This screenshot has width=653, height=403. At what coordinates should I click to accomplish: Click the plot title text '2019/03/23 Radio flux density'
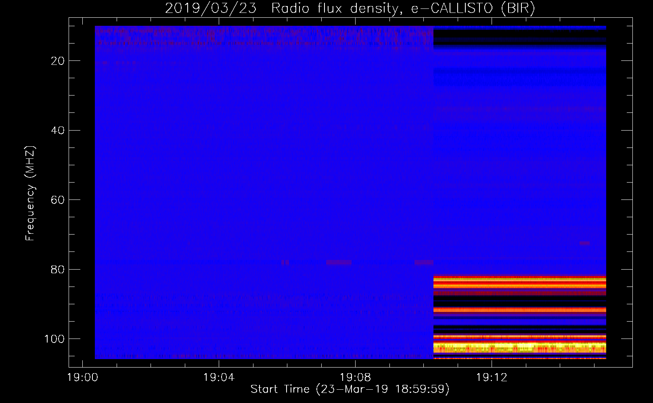click(x=282, y=8)
